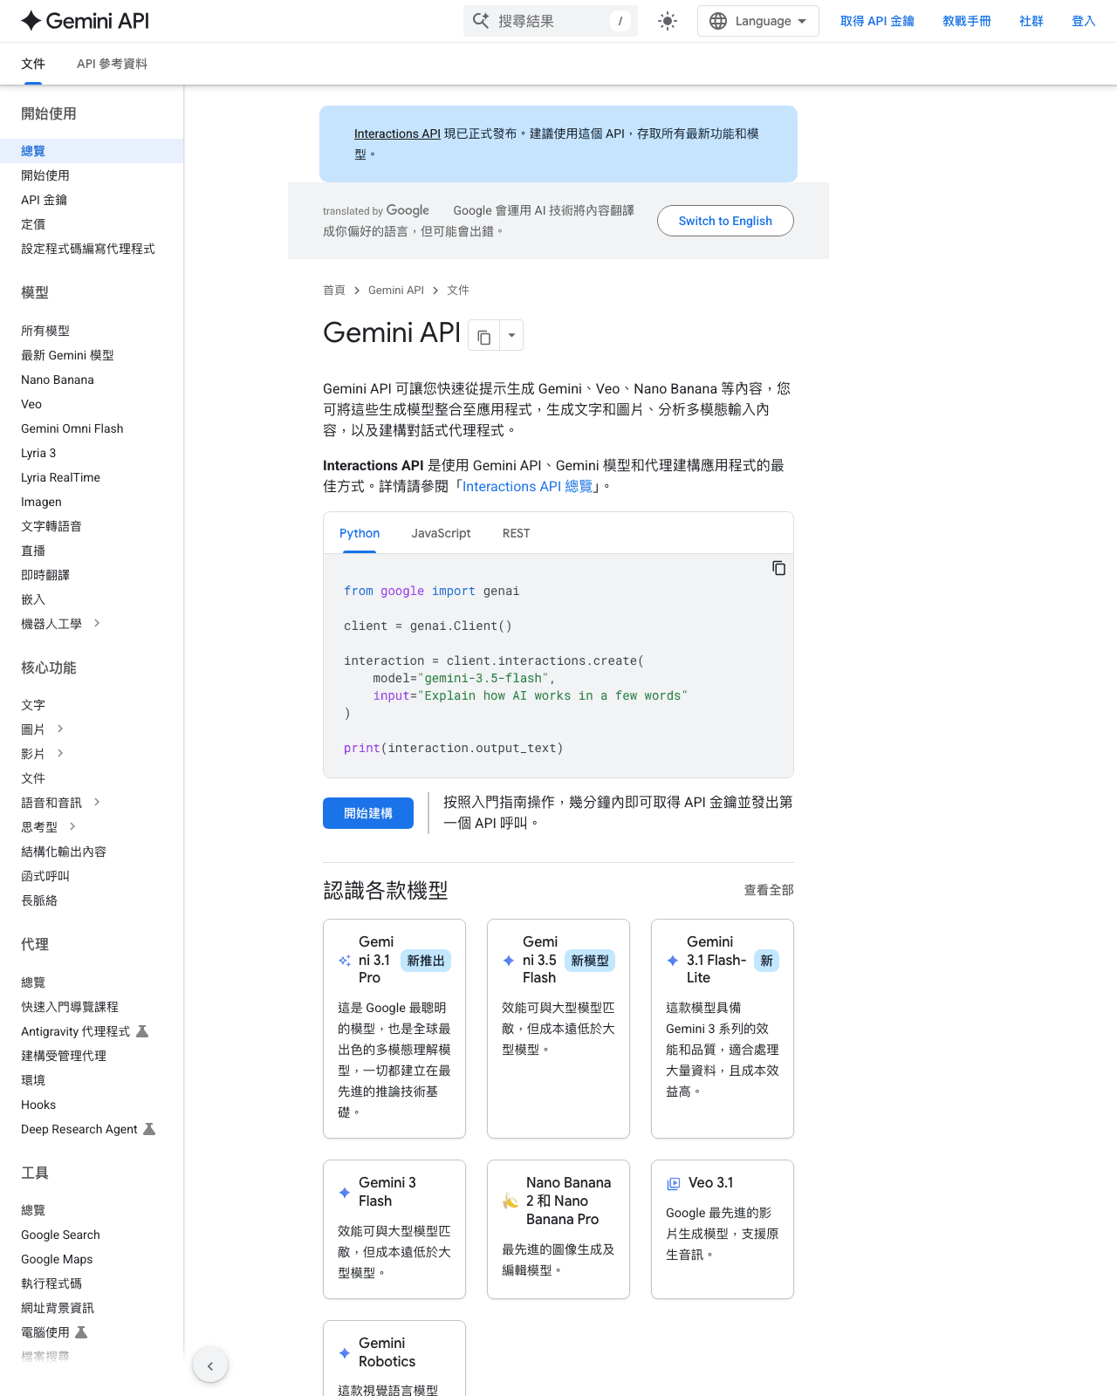
Task: Click the flask icon next to 電腦使用
Action: [x=81, y=1332]
